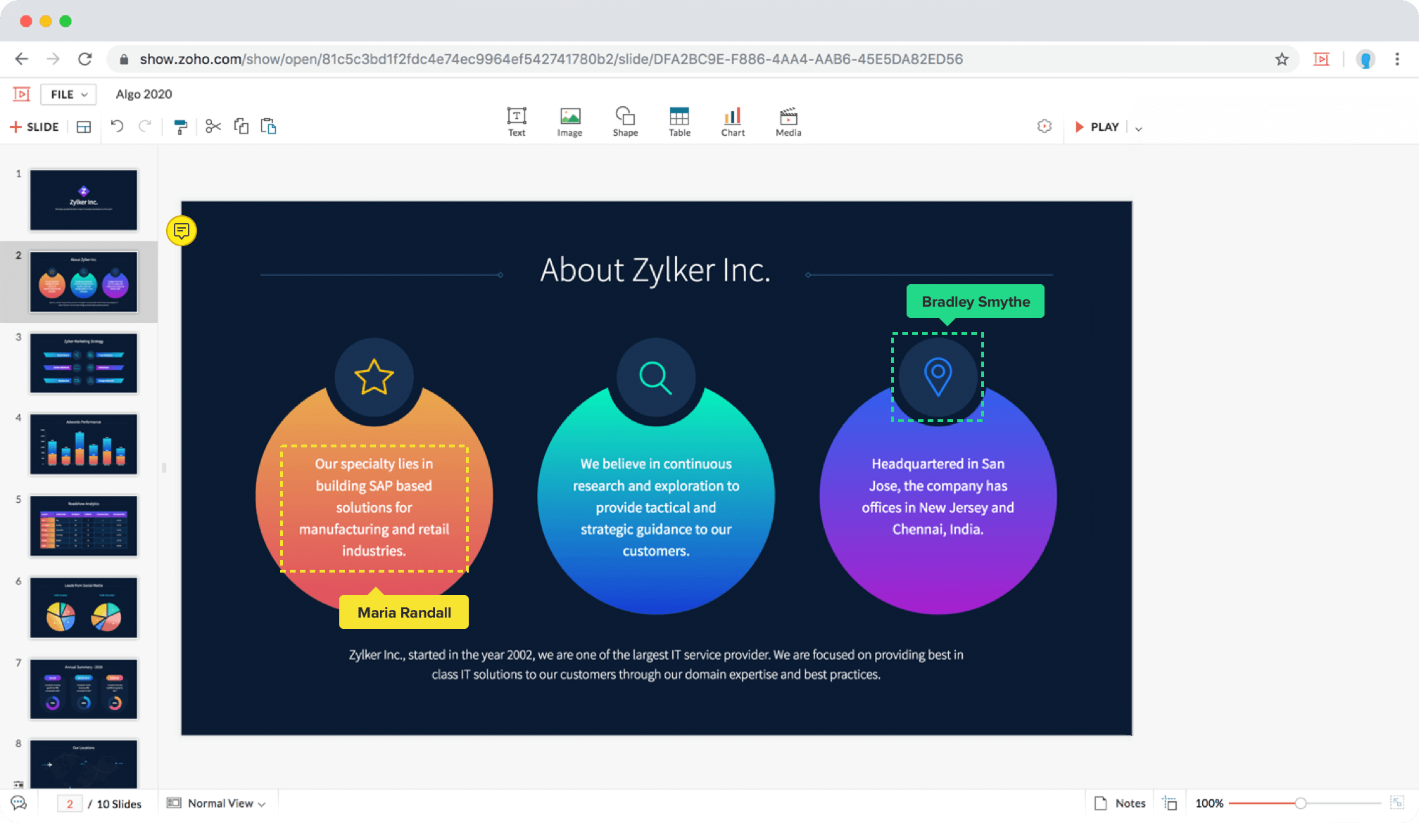Open the FILE menu dropdown
Viewport: 1419px width, 823px height.
(x=68, y=94)
